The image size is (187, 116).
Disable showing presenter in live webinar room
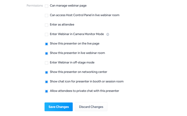tap(47, 53)
